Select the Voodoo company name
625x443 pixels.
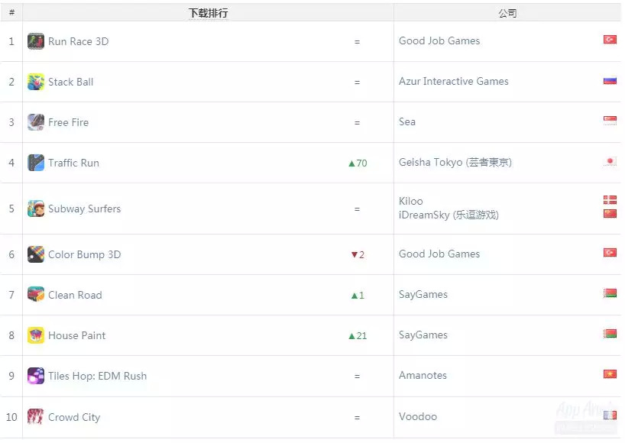point(418,417)
